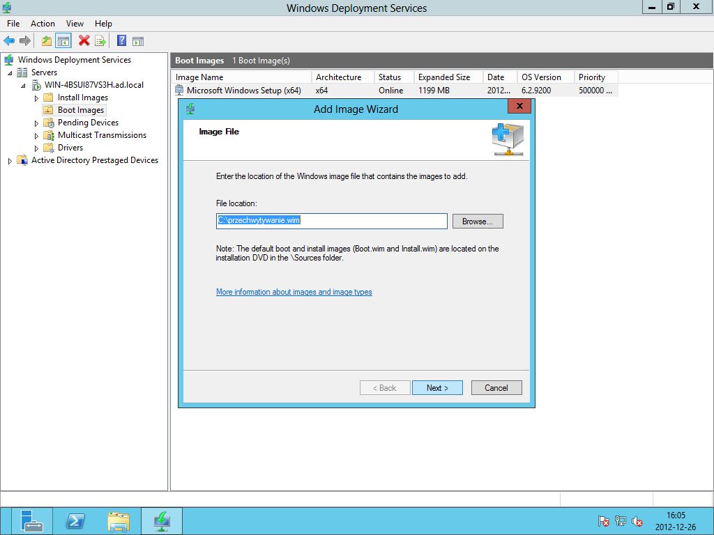This screenshot has width=714, height=535.
Task: Close the Add Image Wizard dialog
Action: [x=519, y=106]
